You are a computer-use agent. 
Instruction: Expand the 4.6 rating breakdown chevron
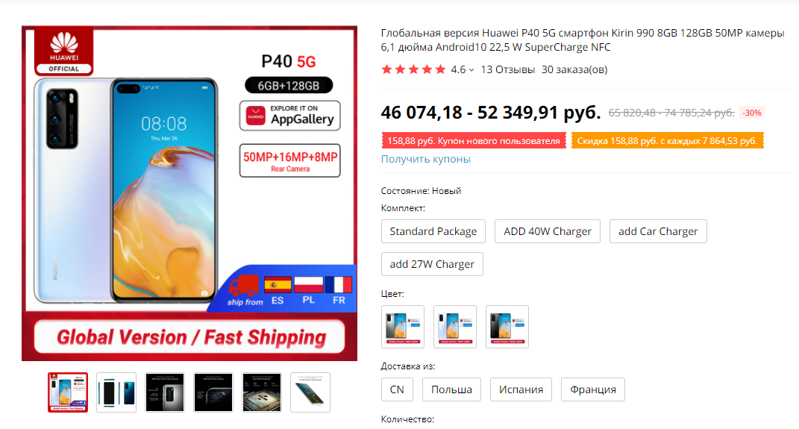pyautogui.click(x=471, y=70)
